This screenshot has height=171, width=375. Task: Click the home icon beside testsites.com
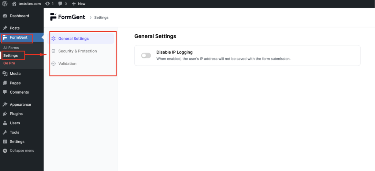[x=14, y=4]
